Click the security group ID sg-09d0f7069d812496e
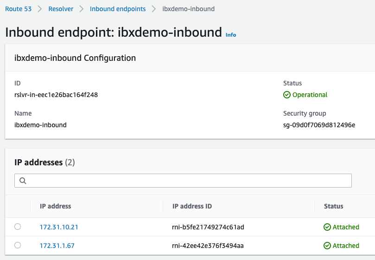Viewport: 375px width, 260px height. tap(319, 125)
